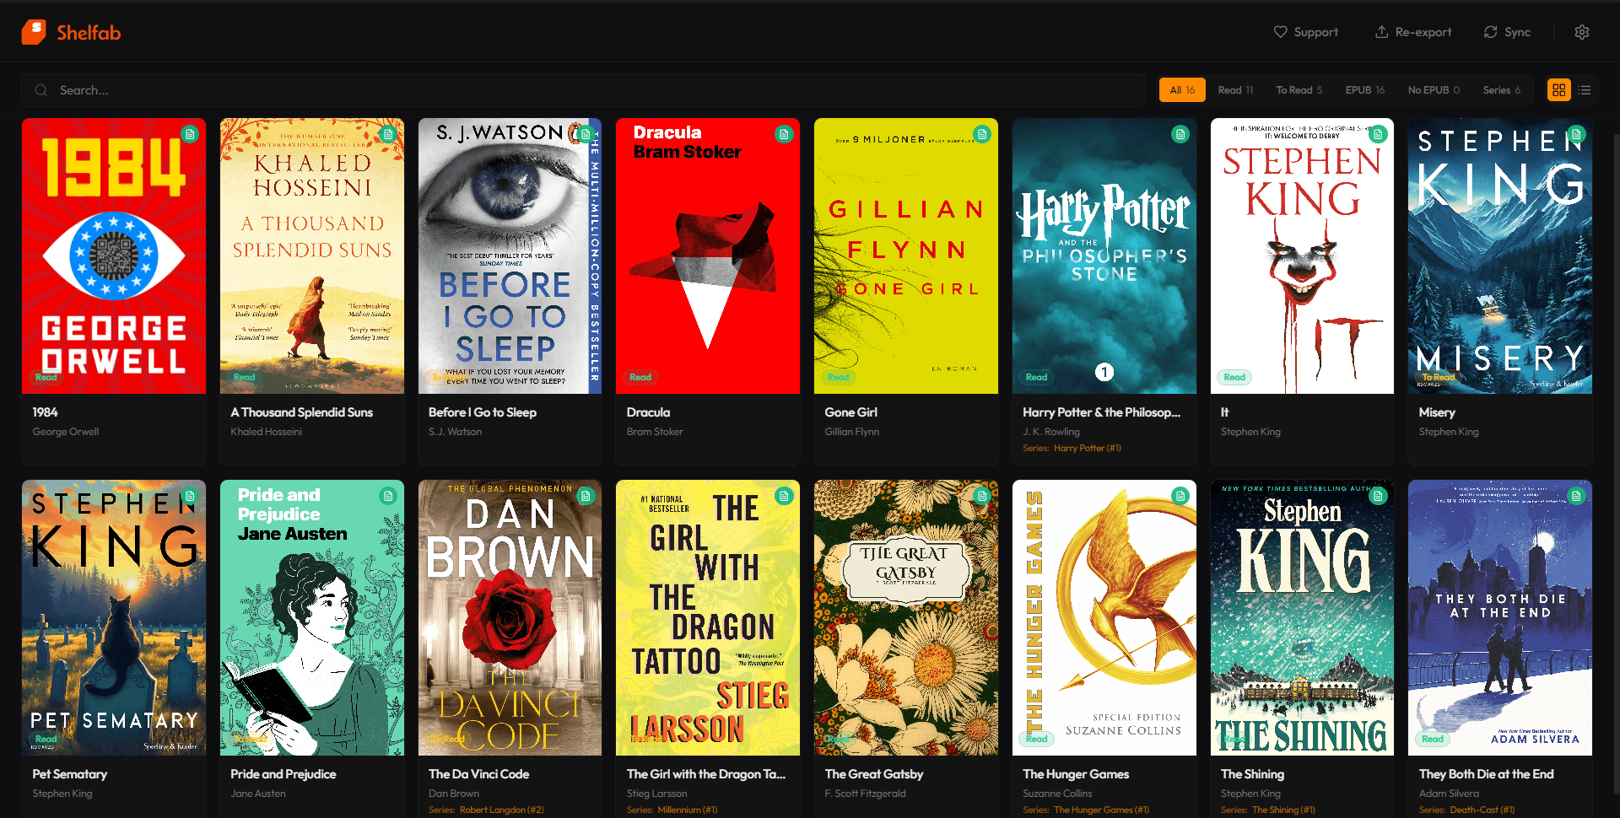Open the Series filter tab
The image size is (1620, 818).
click(1501, 90)
